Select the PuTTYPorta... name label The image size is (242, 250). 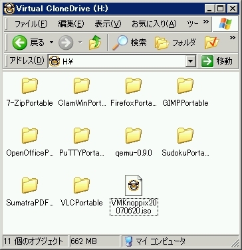click(82, 153)
